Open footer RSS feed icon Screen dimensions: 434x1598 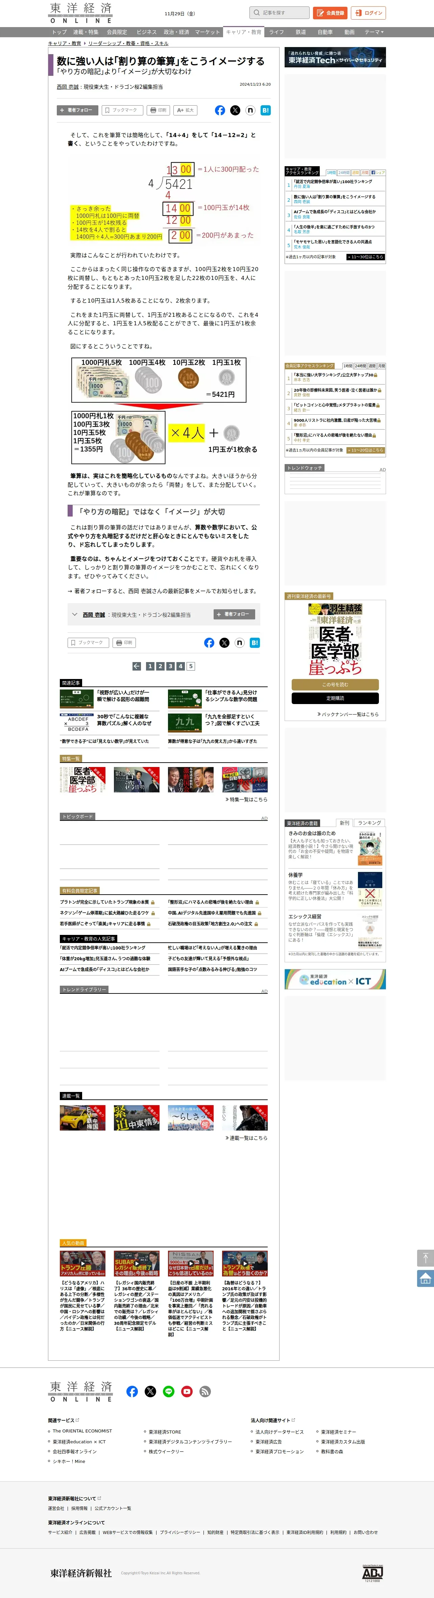click(x=205, y=1392)
